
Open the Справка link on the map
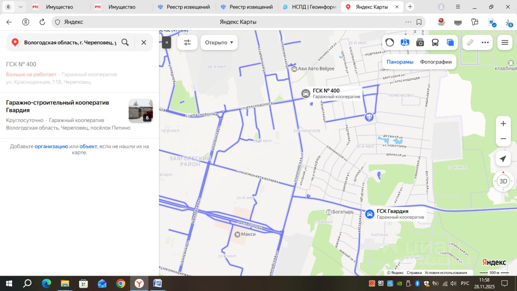(414, 273)
